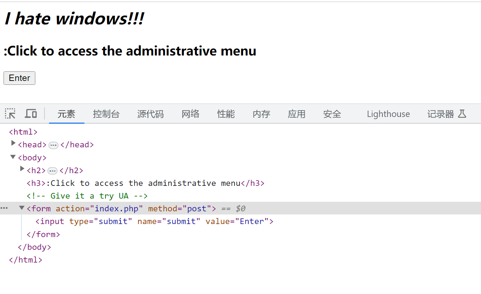Image resolution: width=481 pixels, height=294 pixels.
Task: Expand the collapsed h2 ellipsis badge
Action: [x=52, y=171]
